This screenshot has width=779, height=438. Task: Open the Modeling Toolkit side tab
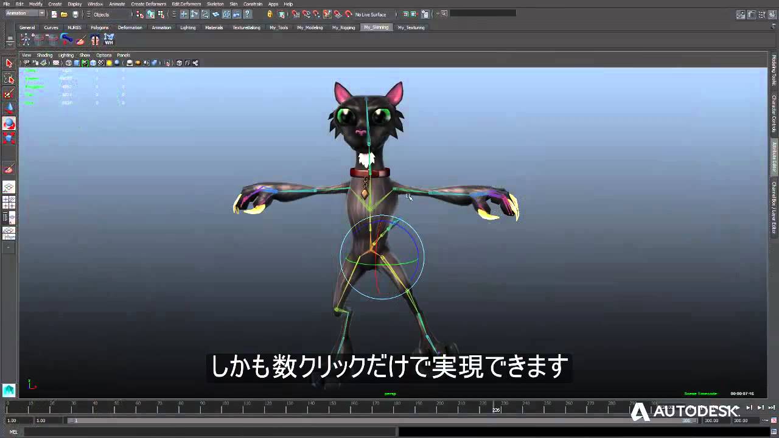tap(774, 71)
